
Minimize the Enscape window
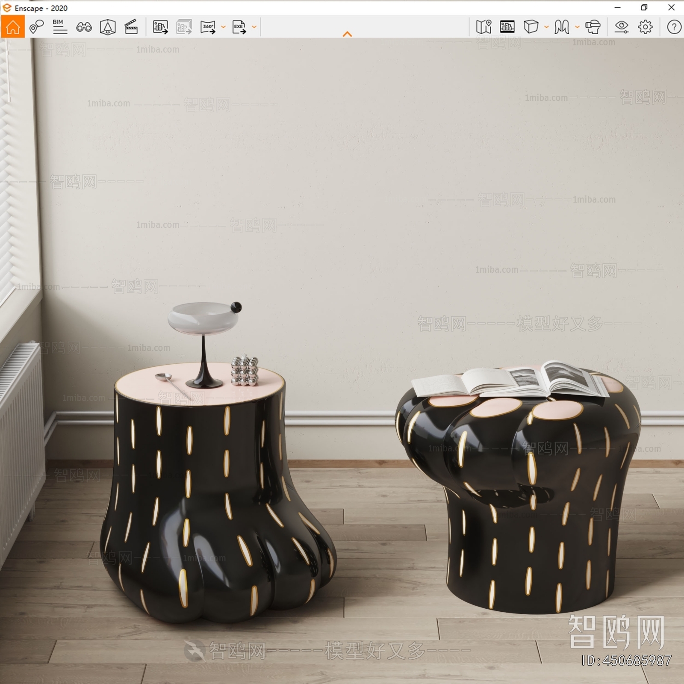[617, 8]
